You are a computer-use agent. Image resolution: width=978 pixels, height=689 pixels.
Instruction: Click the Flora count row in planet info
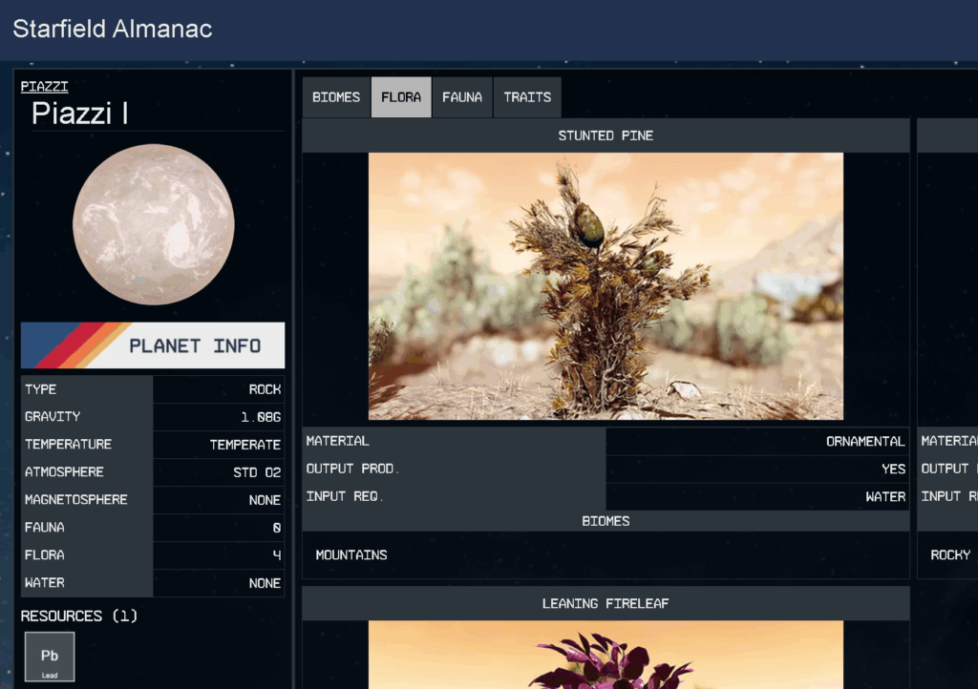pos(153,555)
